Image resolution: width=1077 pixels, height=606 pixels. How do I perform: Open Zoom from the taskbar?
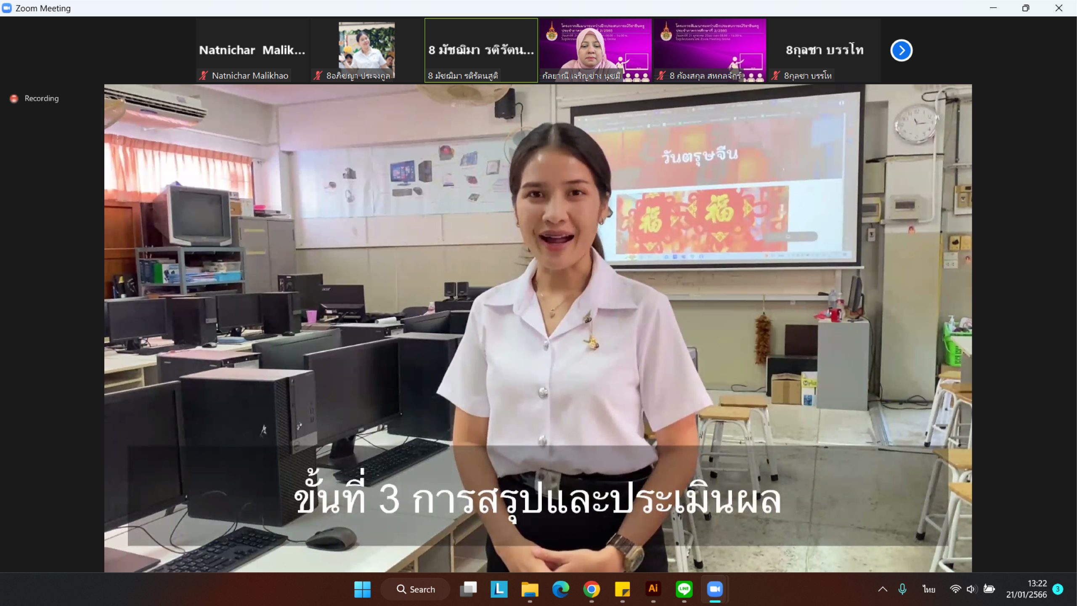point(715,589)
